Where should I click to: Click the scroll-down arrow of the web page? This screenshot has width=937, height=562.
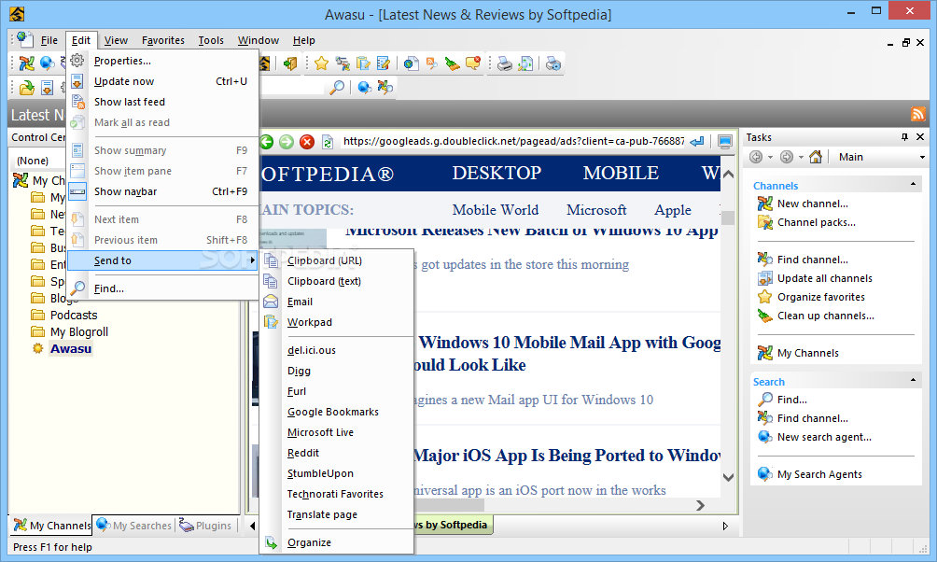coord(728,476)
